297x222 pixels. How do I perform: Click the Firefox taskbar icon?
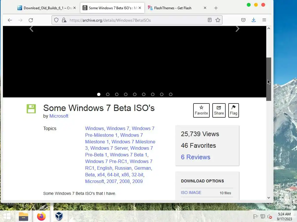pyautogui.click(x=41, y=216)
